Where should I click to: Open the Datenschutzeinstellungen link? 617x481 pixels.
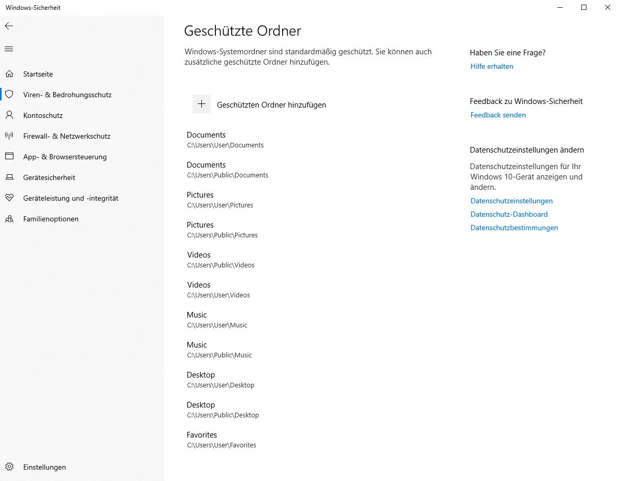(511, 201)
